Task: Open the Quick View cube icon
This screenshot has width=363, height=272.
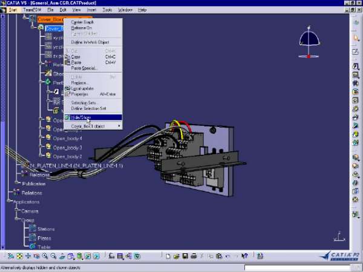Action: click(x=71, y=256)
